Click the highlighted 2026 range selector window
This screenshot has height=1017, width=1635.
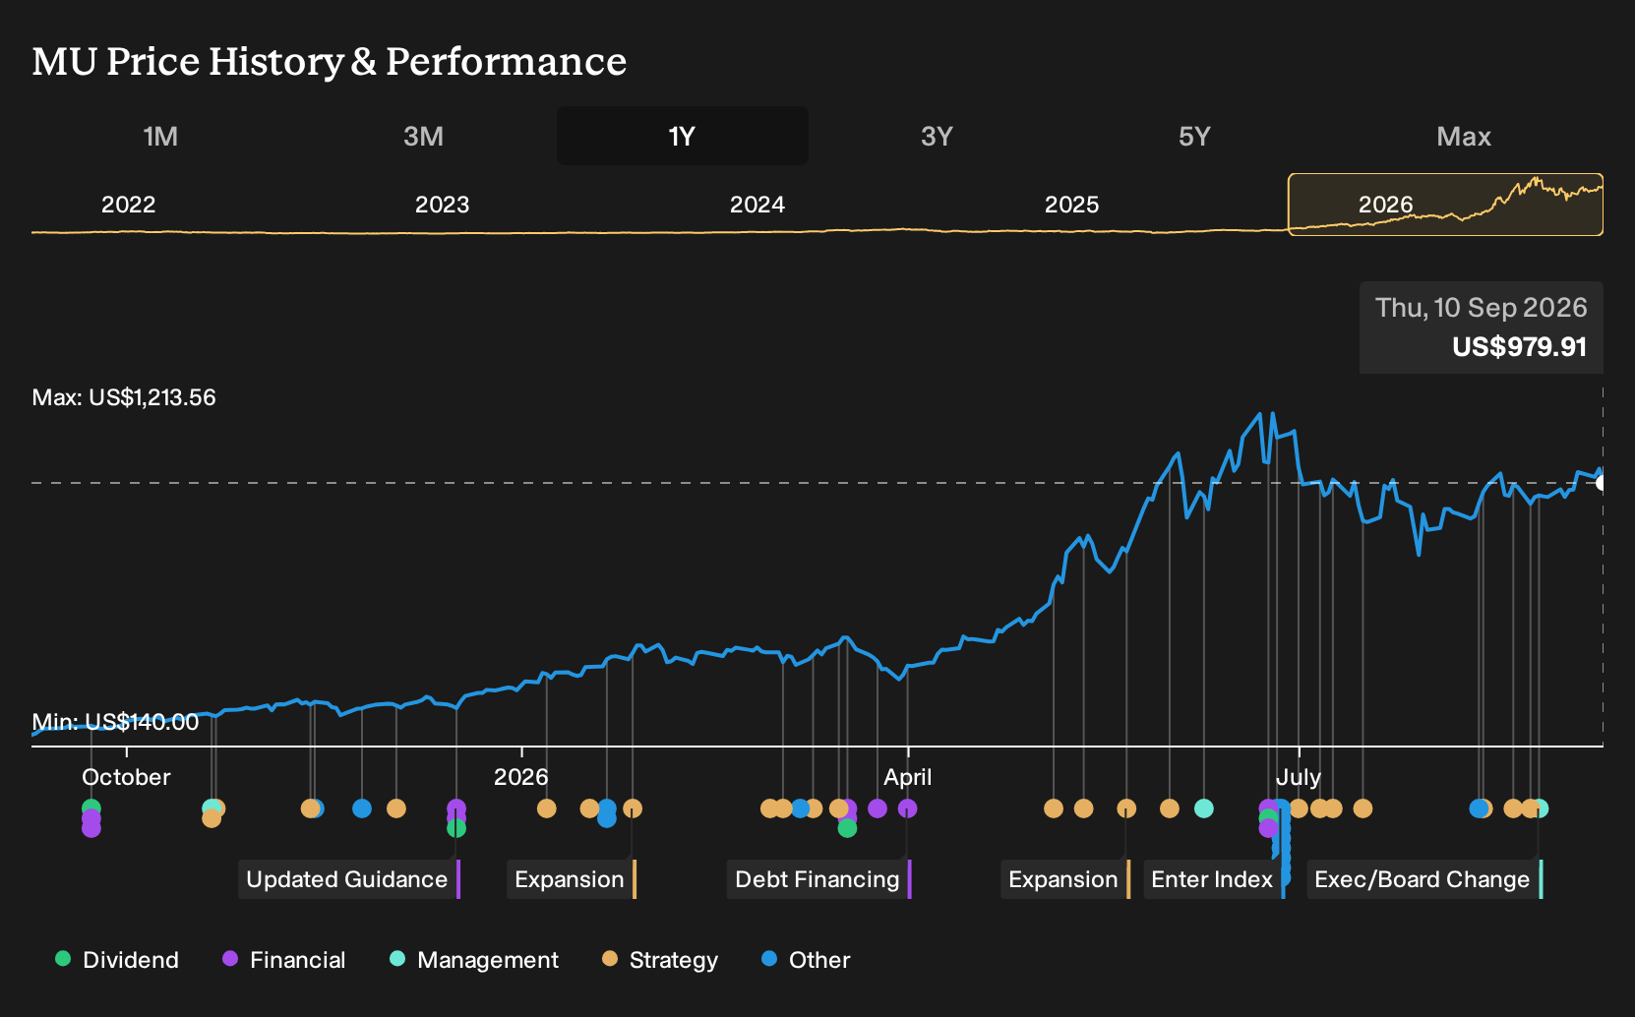pyautogui.click(x=1445, y=205)
